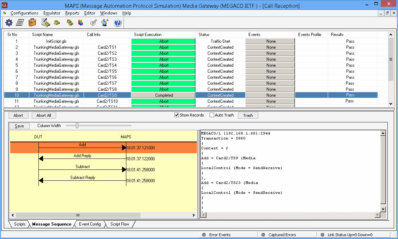Enable the Auto Trash checkbox

[212, 115]
